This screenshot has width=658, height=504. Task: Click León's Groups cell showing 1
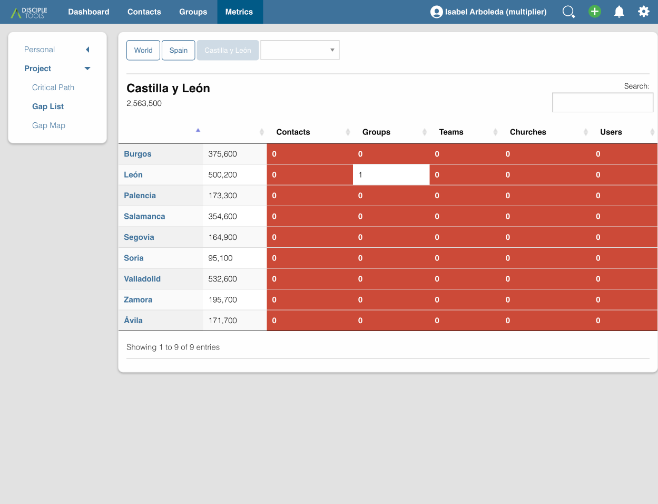[391, 175]
